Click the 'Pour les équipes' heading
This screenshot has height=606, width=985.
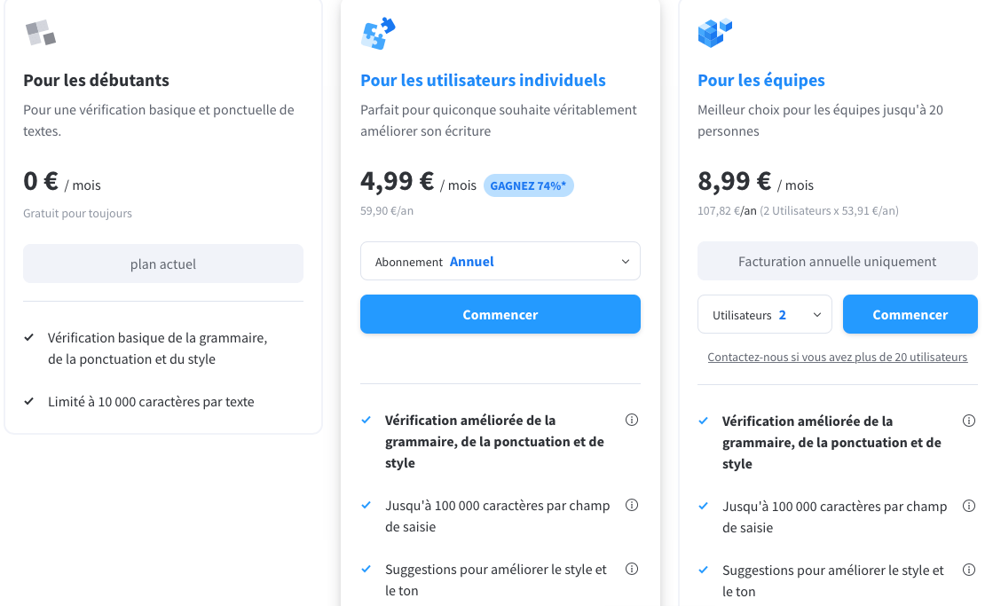tap(761, 81)
